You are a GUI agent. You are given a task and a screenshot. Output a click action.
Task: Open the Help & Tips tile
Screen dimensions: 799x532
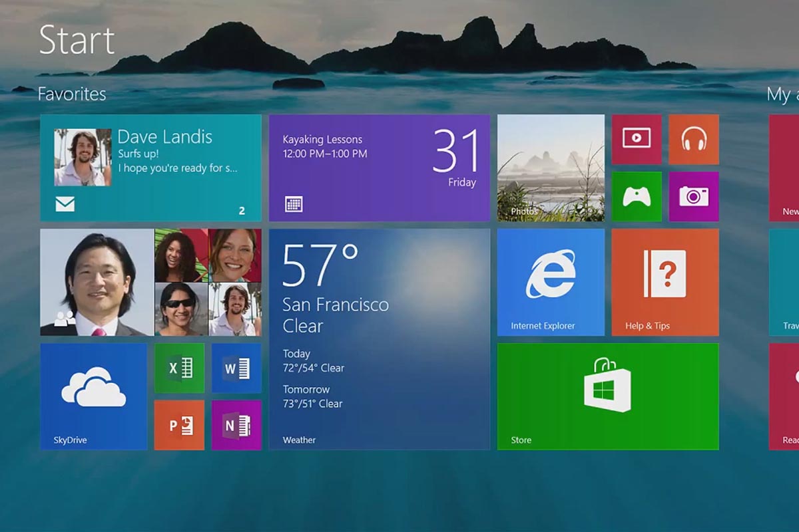tap(665, 282)
